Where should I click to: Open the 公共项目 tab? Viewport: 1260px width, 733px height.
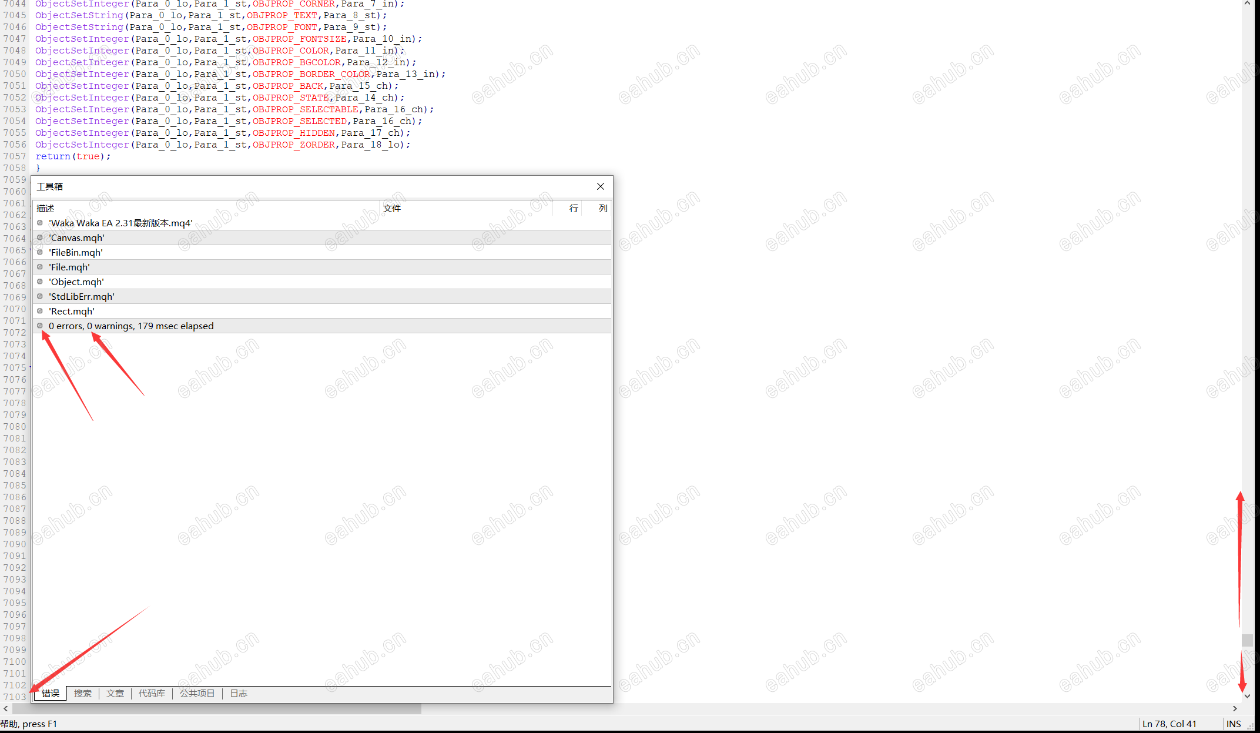tap(197, 694)
